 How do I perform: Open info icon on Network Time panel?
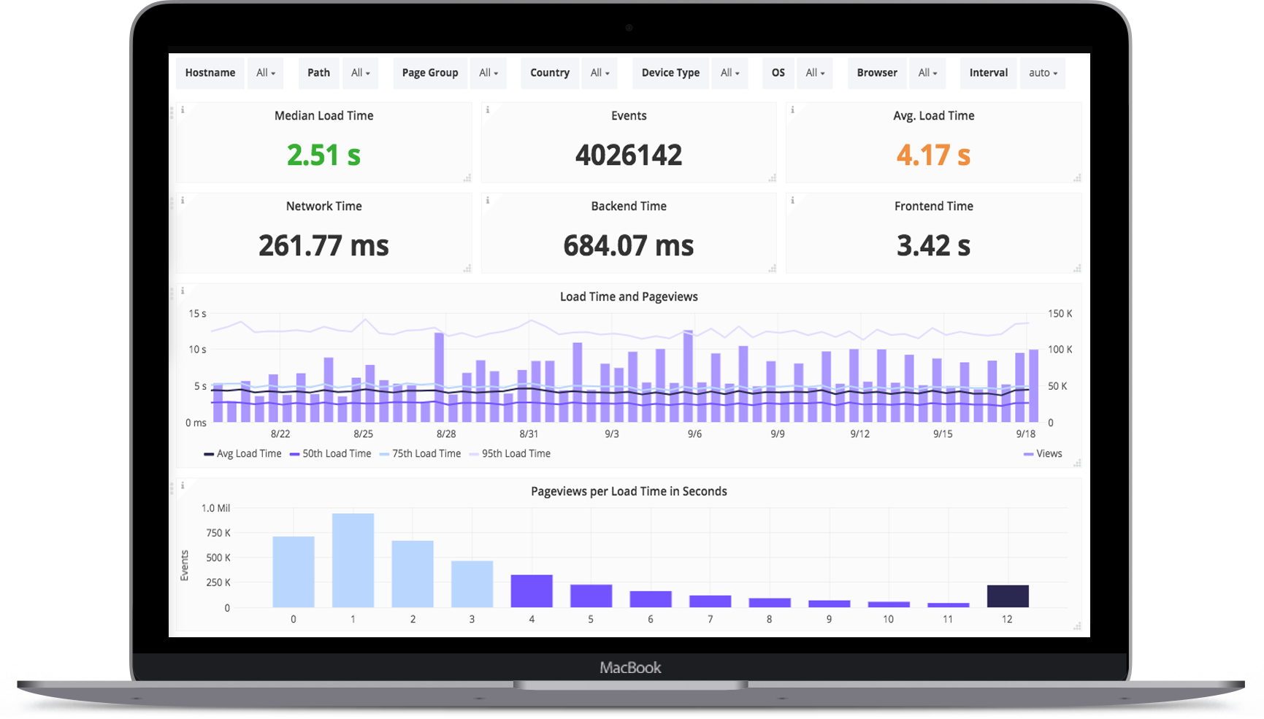[183, 201]
